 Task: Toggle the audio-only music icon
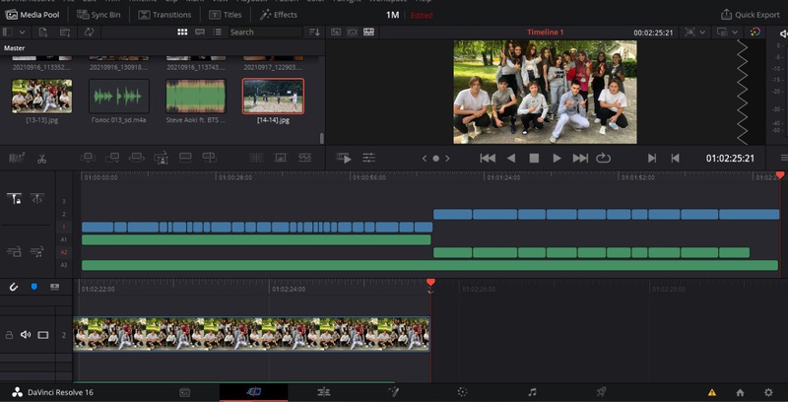tap(37, 252)
